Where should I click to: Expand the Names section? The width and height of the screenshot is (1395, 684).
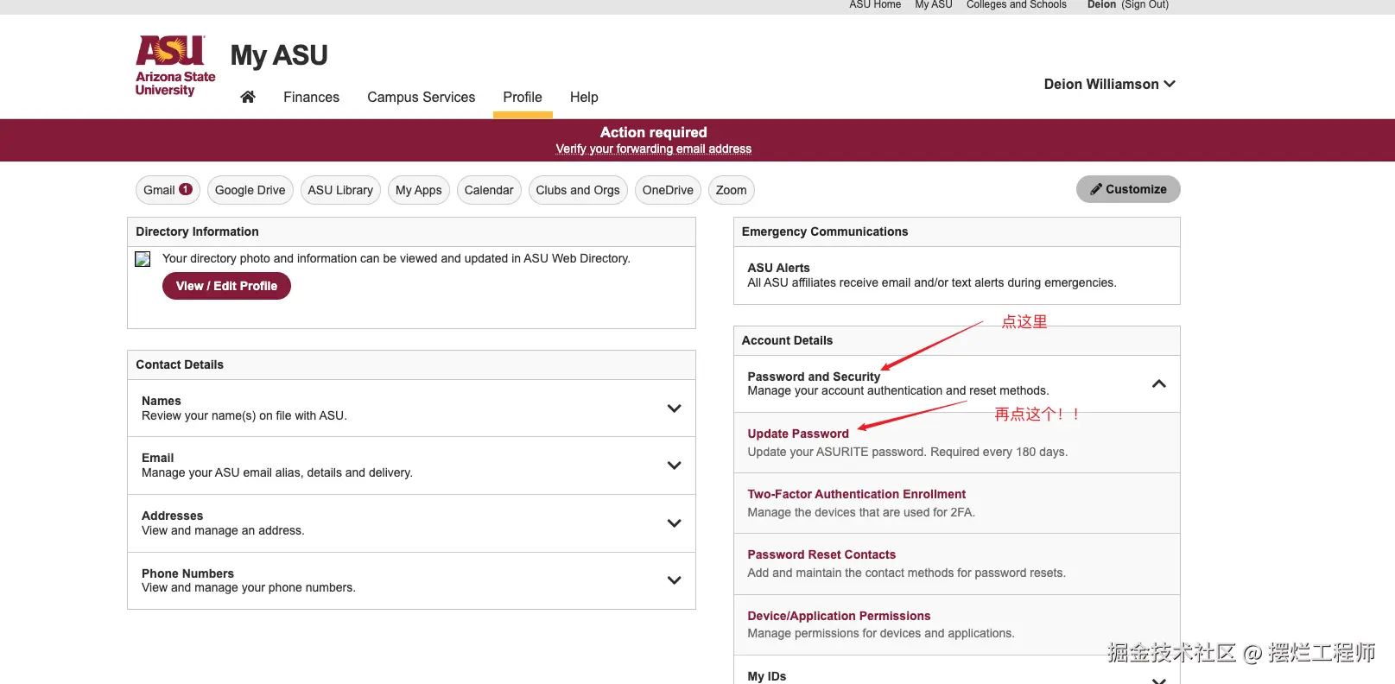(x=674, y=408)
